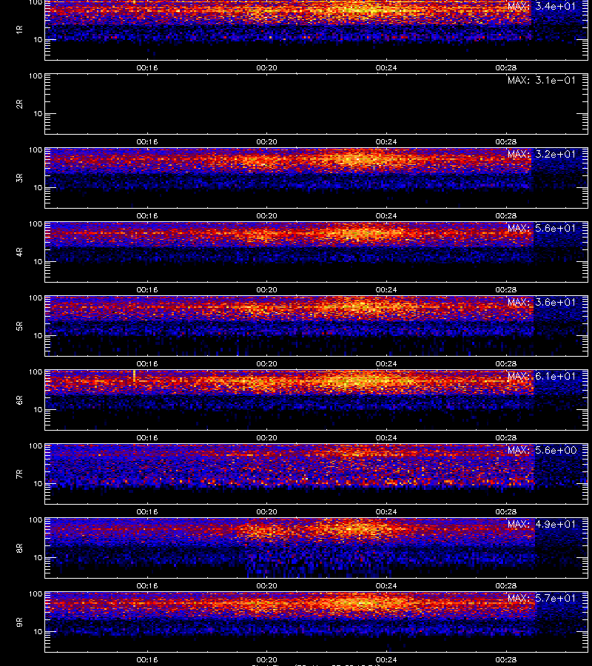
Task: Select the MAX: 3.4e+01 readout
Action: coord(542,7)
